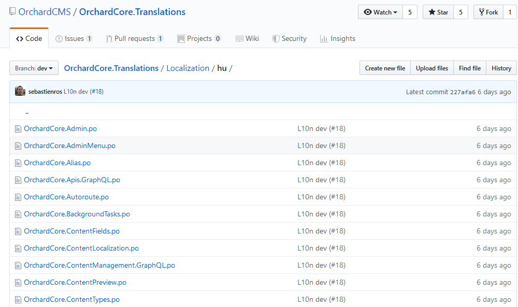
Task: Open the Projects tab
Action: click(199, 39)
